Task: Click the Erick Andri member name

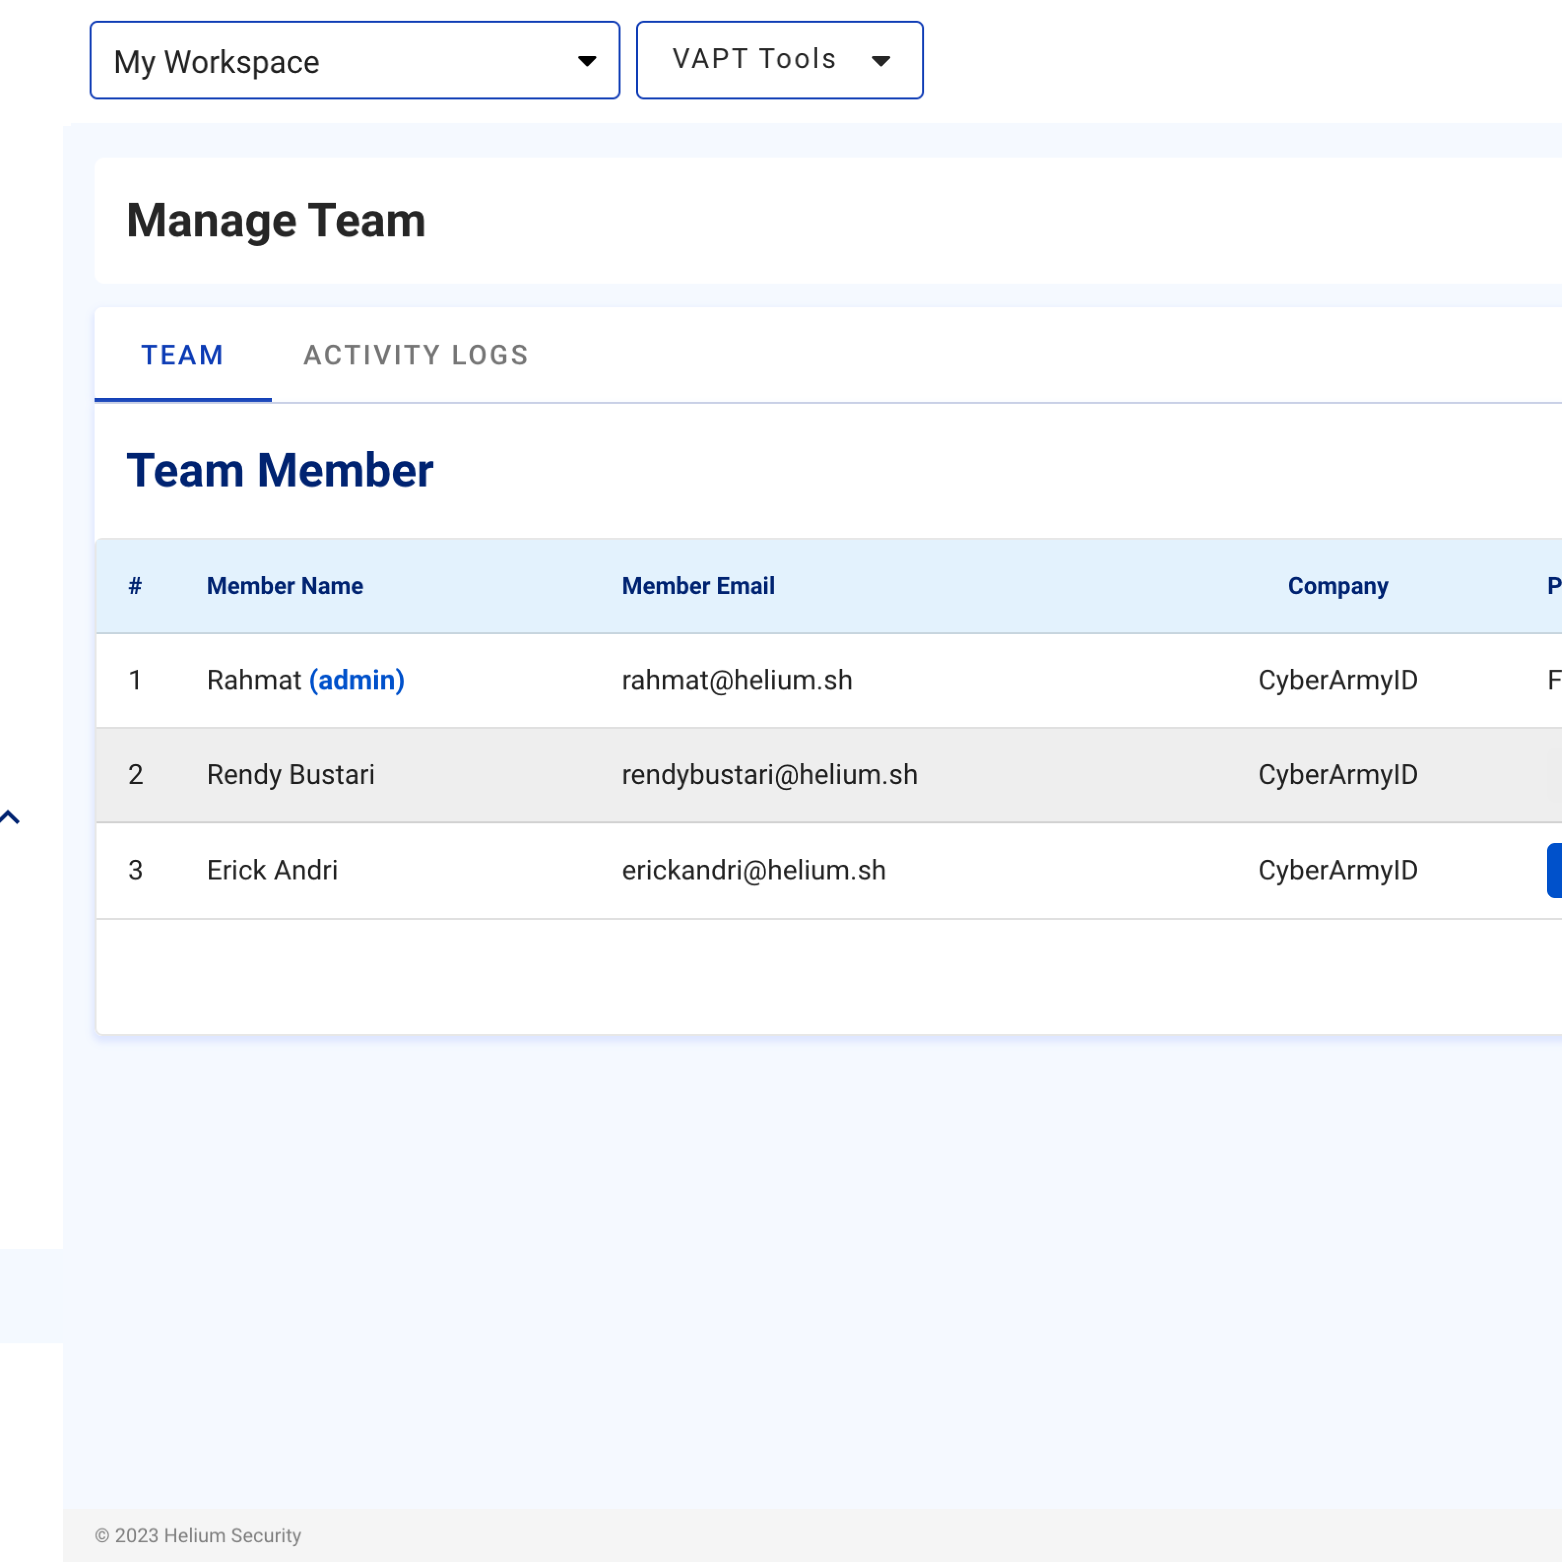Action: [x=272, y=870]
